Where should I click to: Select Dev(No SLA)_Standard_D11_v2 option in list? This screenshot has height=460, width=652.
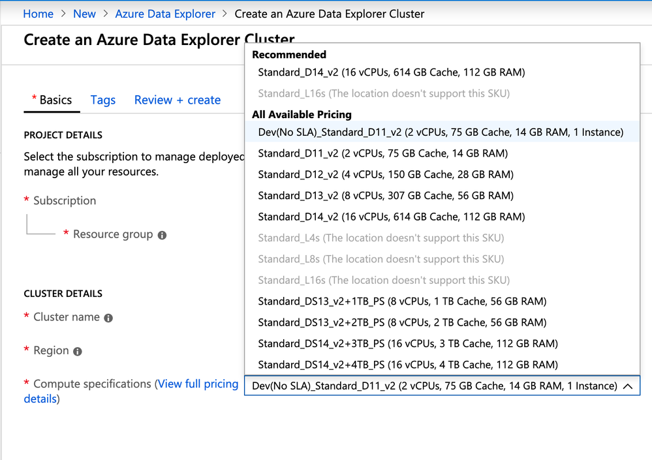(442, 132)
